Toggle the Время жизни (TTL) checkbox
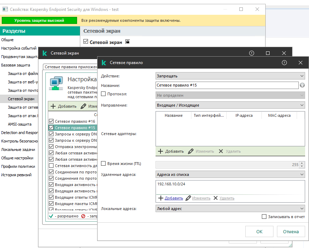The image size is (309, 248). coord(103,164)
